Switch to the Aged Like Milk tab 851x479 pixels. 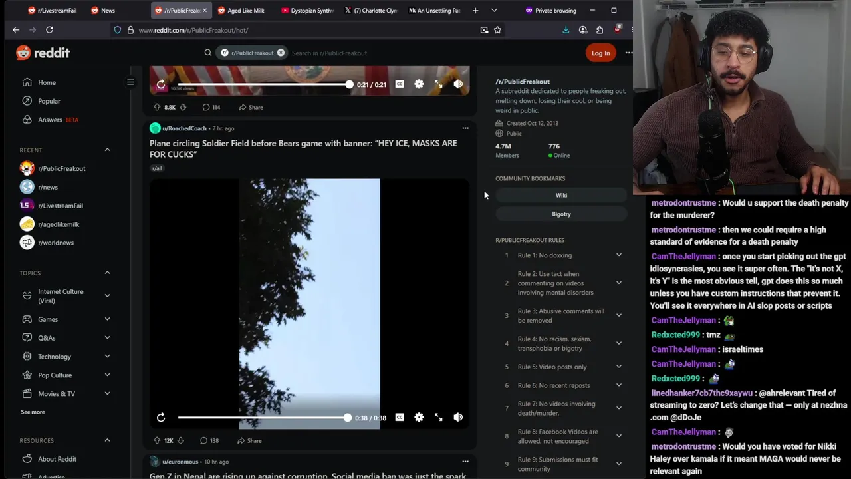(x=243, y=11)
